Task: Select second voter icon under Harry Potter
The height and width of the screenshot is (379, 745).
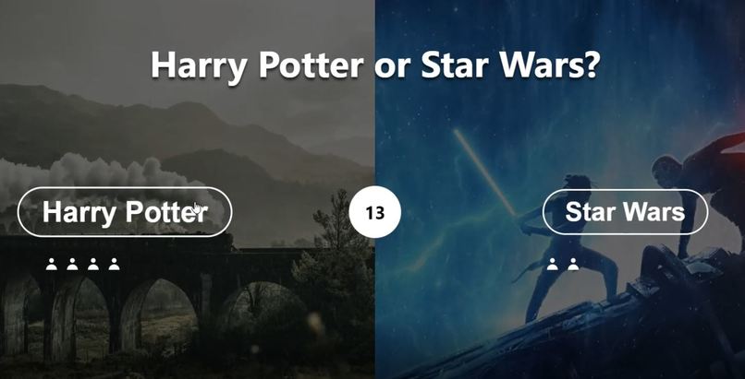Action: coord(72,265)
